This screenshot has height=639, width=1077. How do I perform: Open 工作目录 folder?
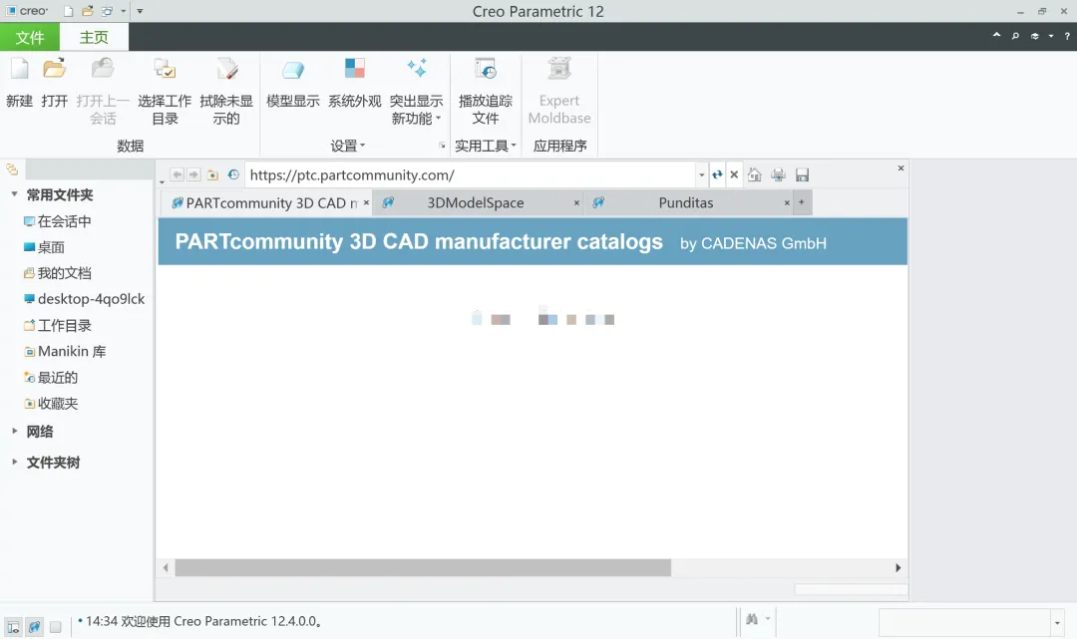58,325
